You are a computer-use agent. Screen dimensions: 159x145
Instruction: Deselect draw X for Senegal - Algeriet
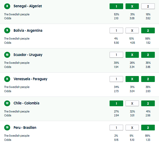[132, 6]
